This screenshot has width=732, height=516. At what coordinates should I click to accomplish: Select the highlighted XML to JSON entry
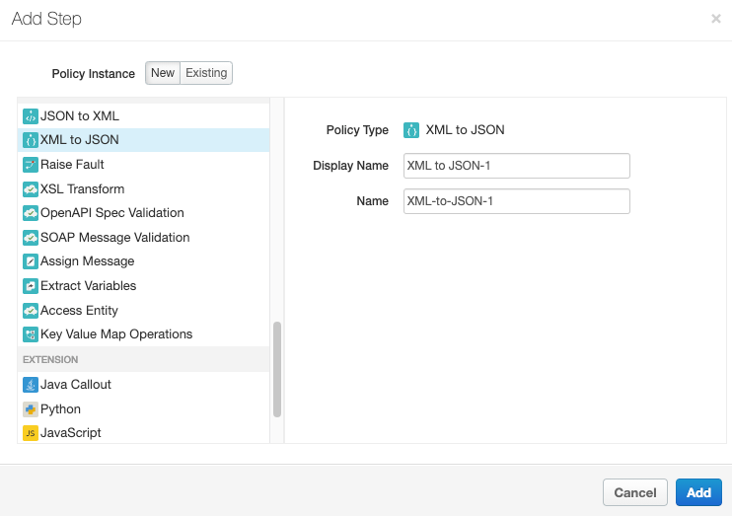(79, 140)
